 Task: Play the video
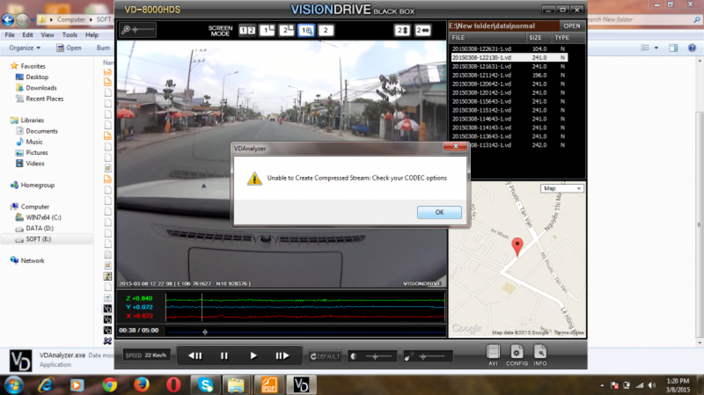pos(253,356)
